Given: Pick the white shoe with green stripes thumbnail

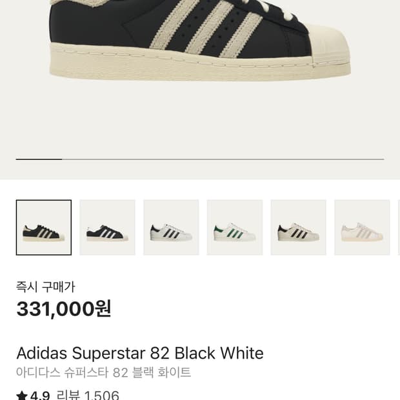Looking at the screenshot, I should (x=234, y=228).
